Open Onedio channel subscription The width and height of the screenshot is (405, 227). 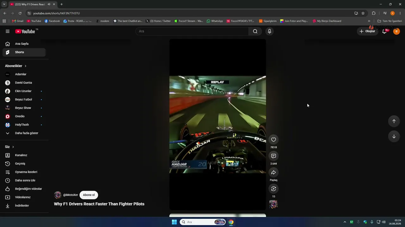pyautogui.click(x=24, y=116)
